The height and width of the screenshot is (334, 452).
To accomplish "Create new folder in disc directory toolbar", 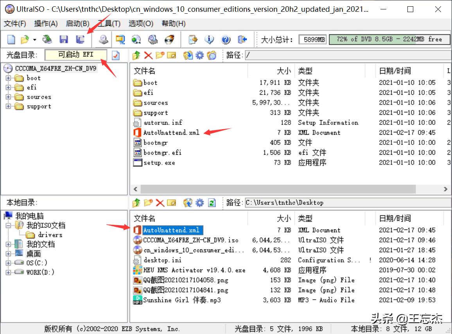I will (160, 56).
